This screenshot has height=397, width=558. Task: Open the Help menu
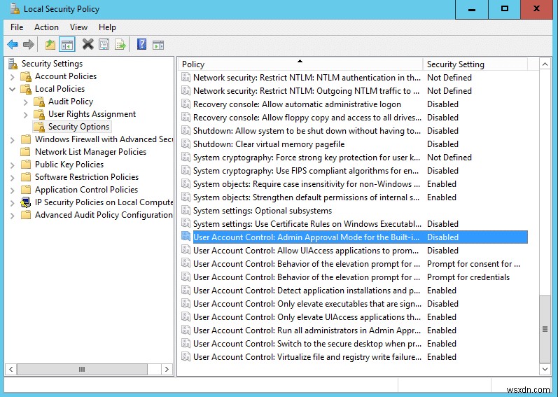[x=107, y=27]
